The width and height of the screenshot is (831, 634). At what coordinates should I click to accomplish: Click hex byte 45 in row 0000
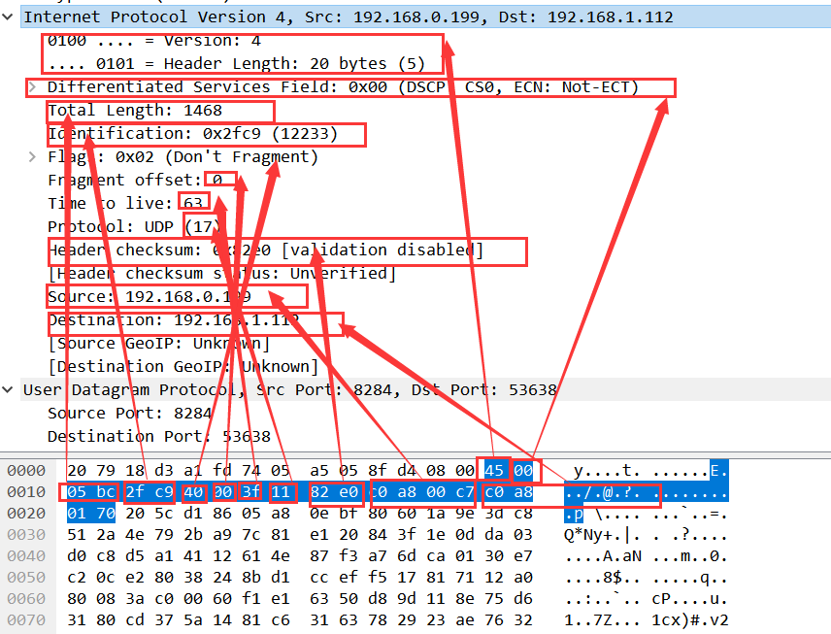click(494, 471)
